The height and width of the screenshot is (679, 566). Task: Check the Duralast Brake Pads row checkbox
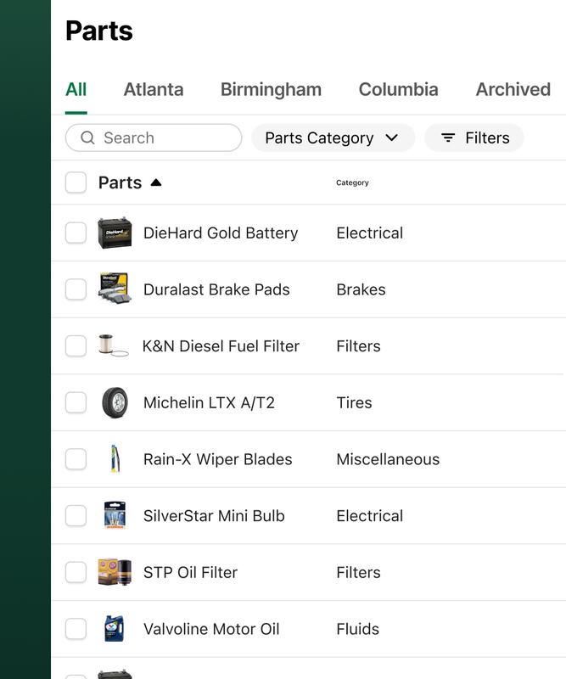click(76, 289)
